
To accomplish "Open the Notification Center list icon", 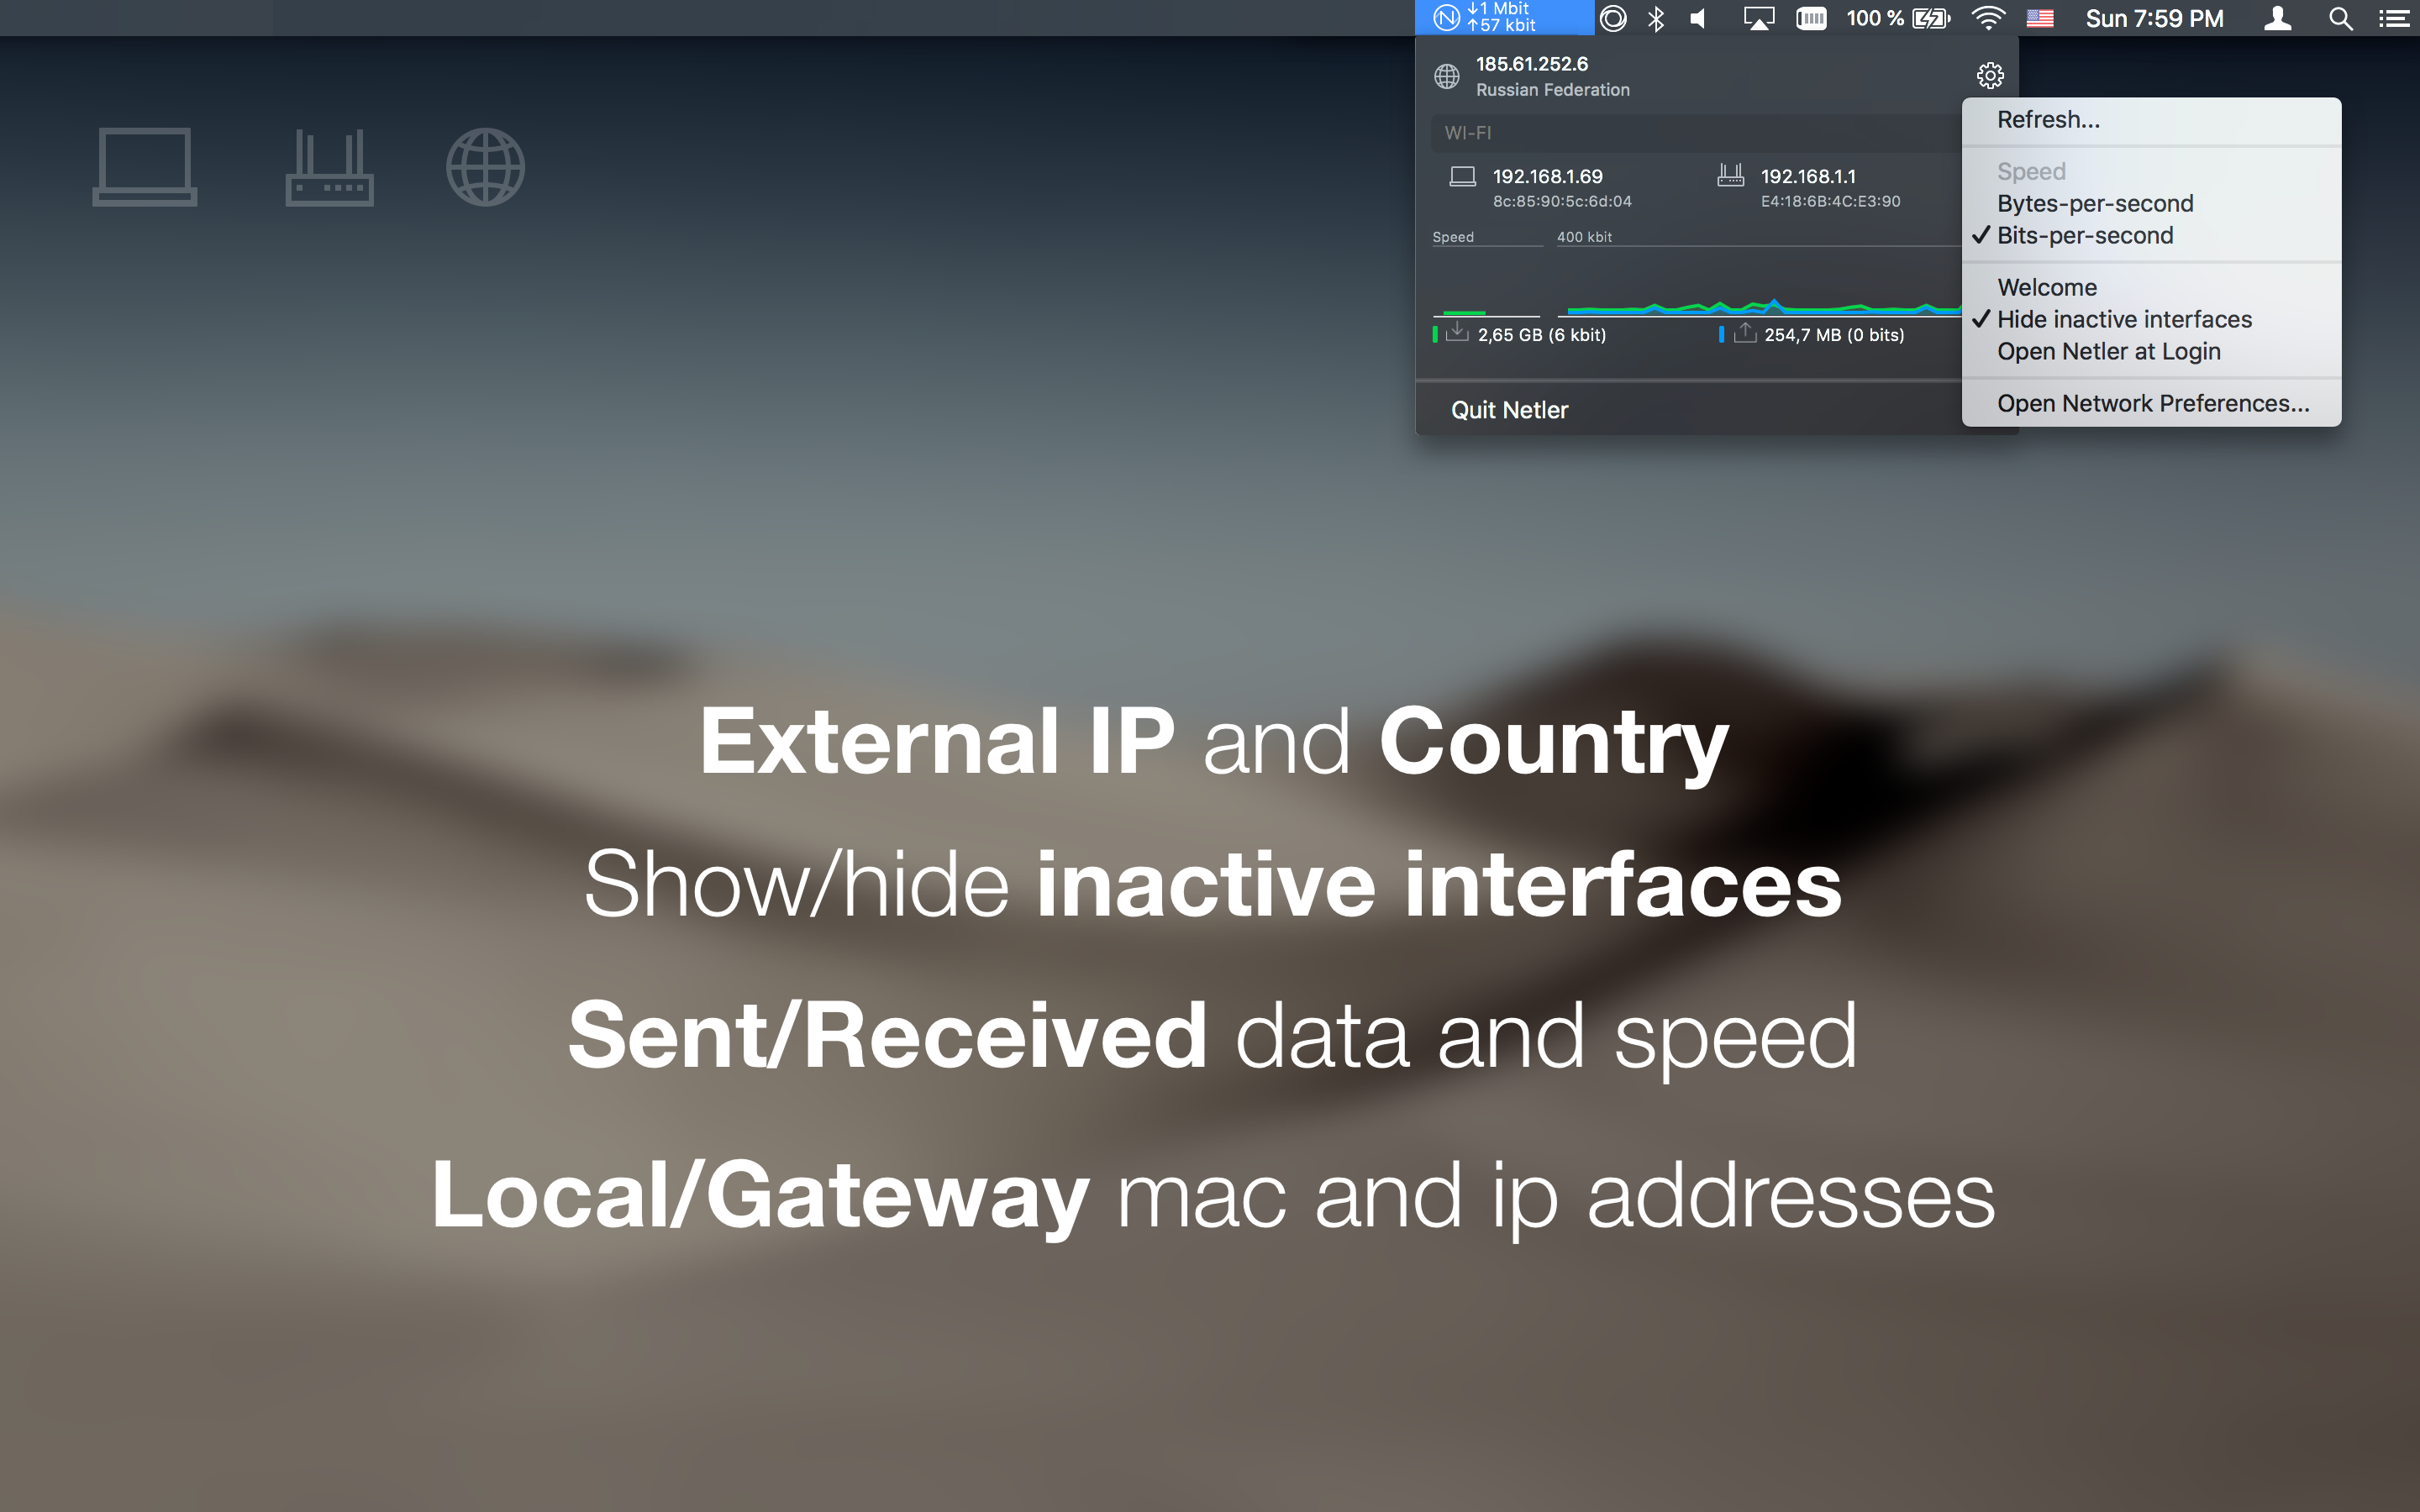I will point(2394,18).
